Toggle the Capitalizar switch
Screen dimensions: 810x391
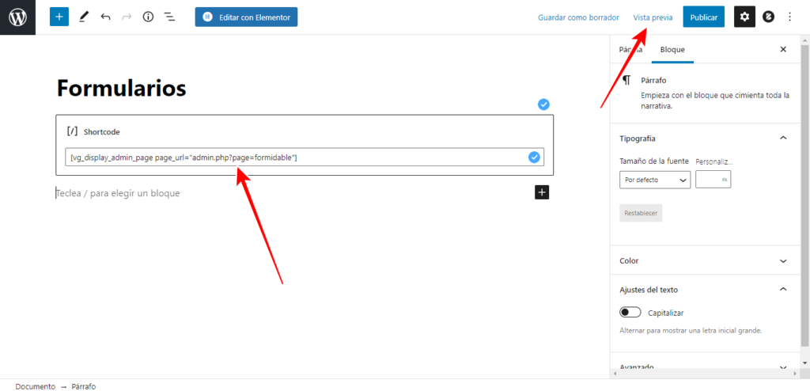click(630, 313)
